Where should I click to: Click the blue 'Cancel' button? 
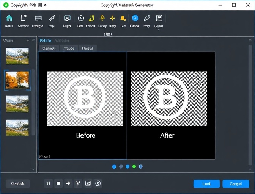click(236, 184)
